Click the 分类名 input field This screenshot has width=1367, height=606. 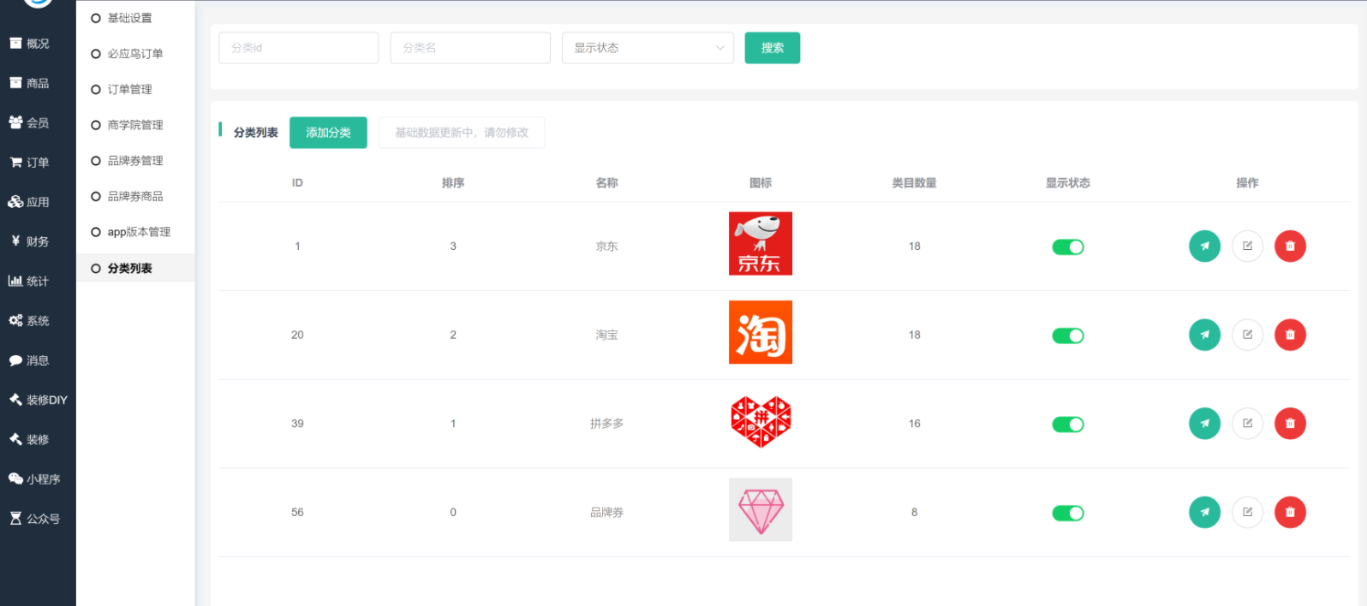(x=469, y=48)
